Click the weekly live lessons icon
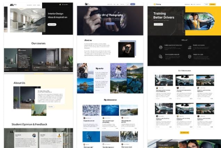 190,47
